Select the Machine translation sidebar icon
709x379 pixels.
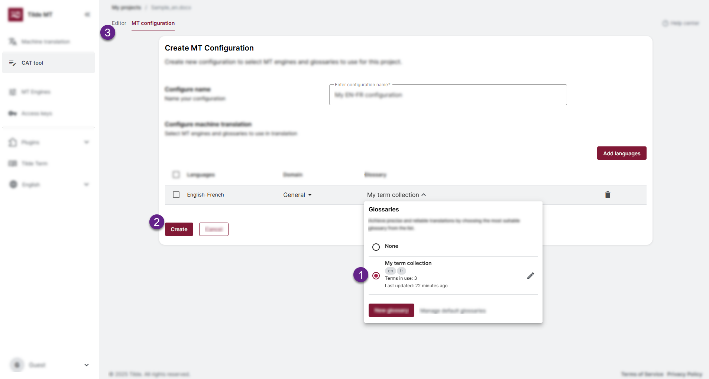[x=12, y=41]
